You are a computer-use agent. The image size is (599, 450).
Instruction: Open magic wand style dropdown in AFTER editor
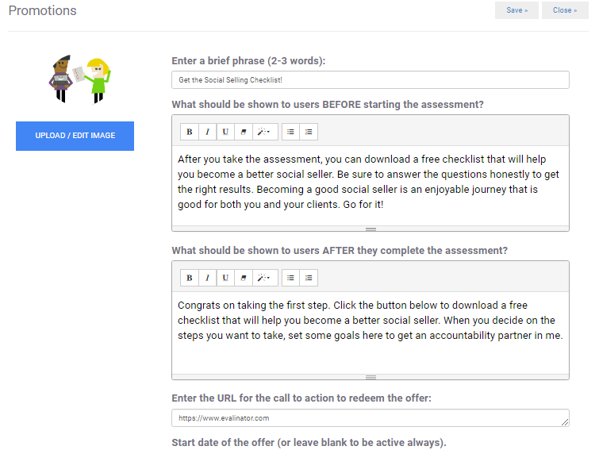(265, 278)
